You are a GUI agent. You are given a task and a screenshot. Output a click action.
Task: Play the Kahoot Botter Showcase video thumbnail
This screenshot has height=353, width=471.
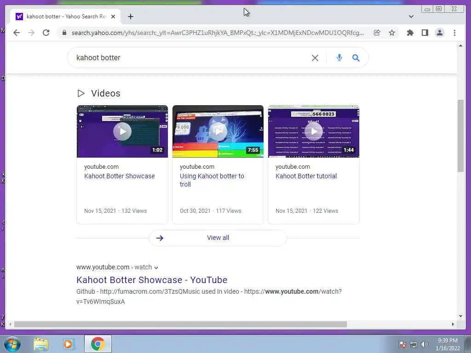tap(122, 131)
